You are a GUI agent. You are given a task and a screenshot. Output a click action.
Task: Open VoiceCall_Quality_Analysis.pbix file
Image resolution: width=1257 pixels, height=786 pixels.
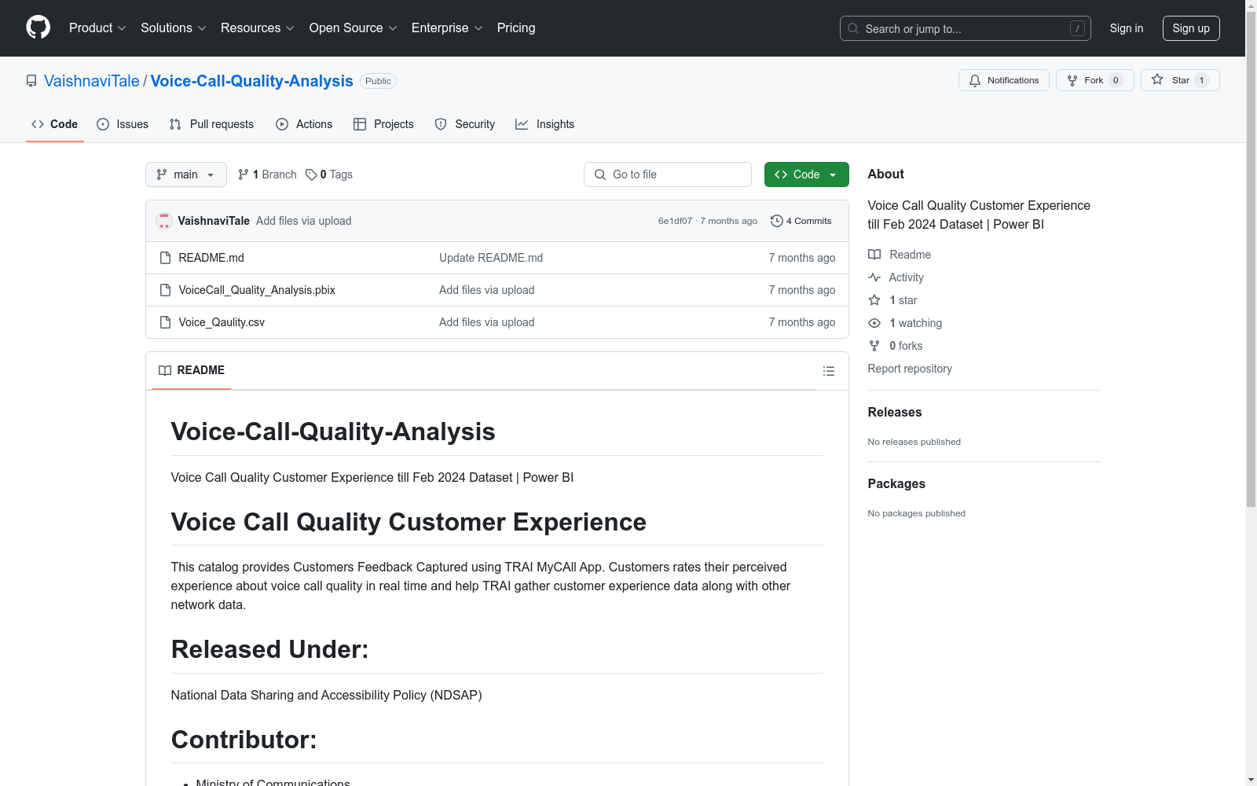[257, 290]
